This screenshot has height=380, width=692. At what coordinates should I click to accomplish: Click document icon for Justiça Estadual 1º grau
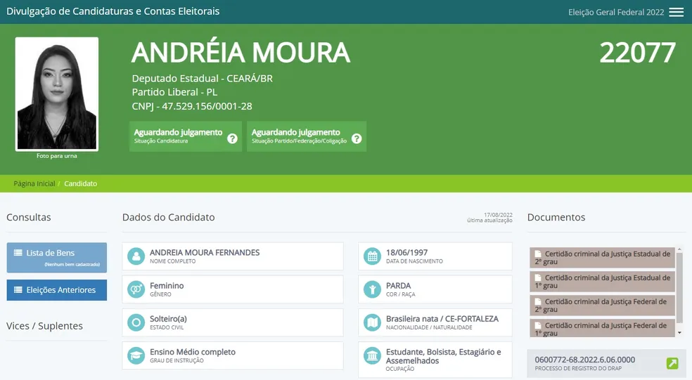538,277
